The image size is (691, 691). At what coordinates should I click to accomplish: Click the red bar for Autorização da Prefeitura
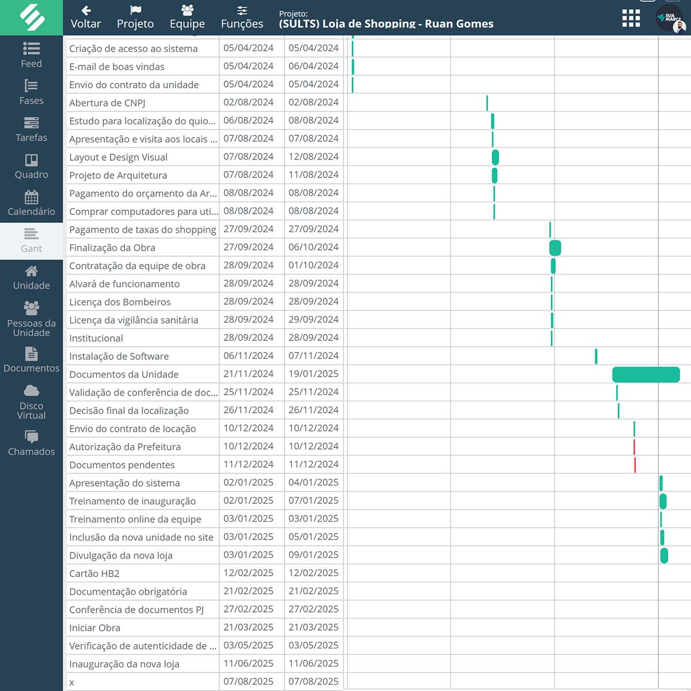click(x=635, y=446)
